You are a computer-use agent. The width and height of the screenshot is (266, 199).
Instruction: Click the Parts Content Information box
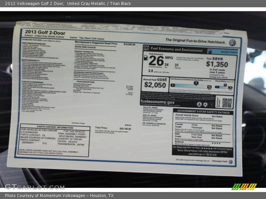pos(55,140)
